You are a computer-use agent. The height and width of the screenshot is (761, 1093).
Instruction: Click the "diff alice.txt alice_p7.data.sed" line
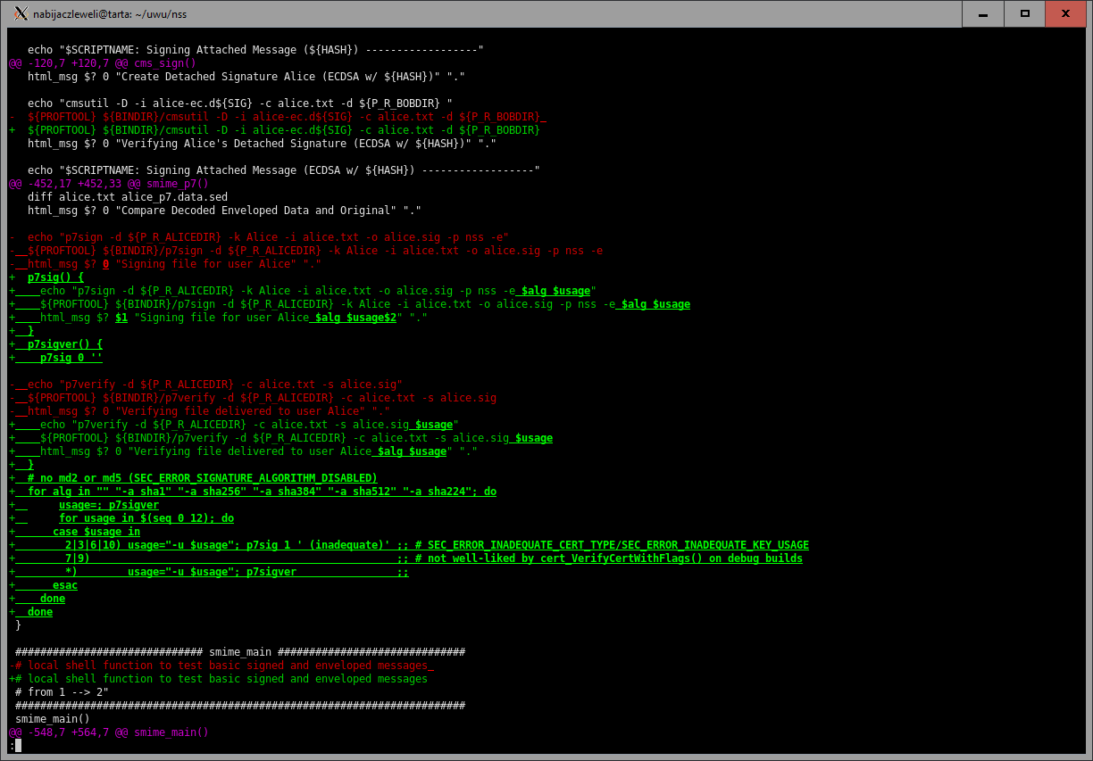(127, 197)
